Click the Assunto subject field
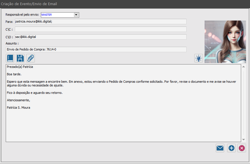This screenshot has height=164, width=250. 96,49
